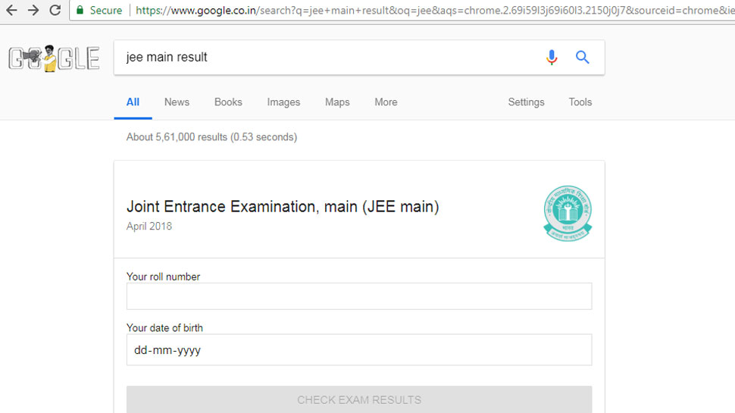Open the Images tab
The width and height of the screenshot is (735, 413).
point(283,102)
